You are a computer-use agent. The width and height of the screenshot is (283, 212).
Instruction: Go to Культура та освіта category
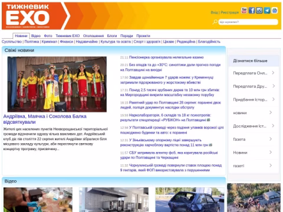pos(116,42)
